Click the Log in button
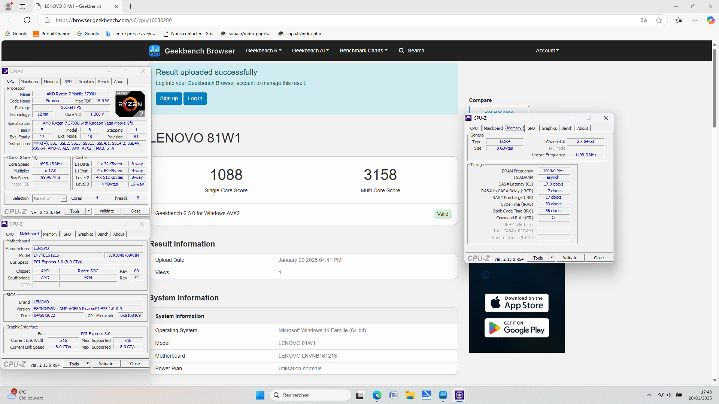This screenshot has height=404, width=719. 195,99
